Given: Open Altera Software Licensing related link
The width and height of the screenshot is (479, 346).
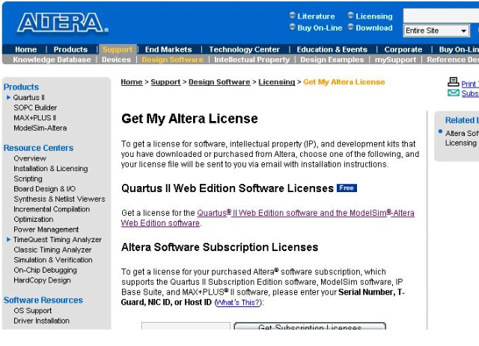Looking at the screenshot, I should (462, 138).
